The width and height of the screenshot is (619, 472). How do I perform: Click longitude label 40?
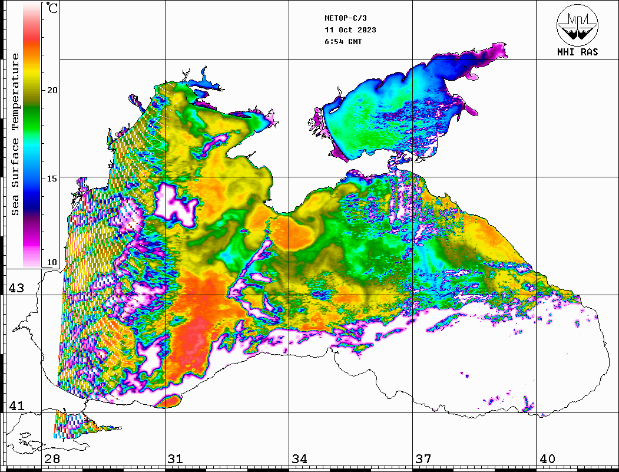pyautogui.click(x=547, y=459)
